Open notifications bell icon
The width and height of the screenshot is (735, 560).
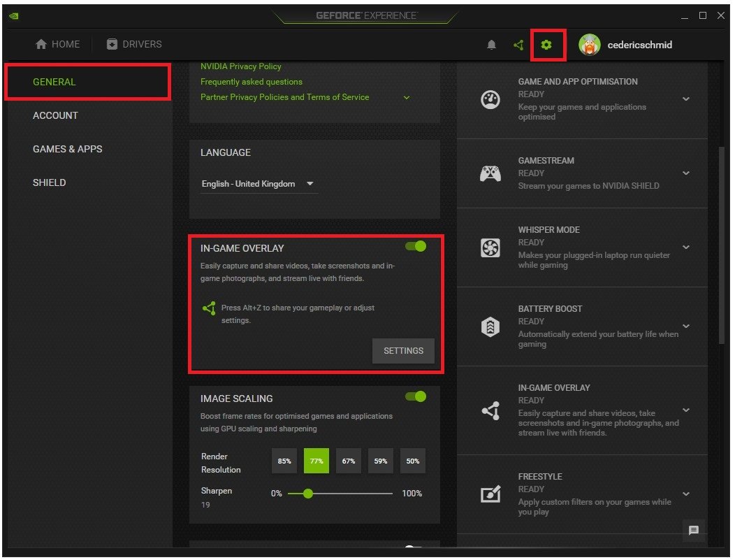click(491, 45)
